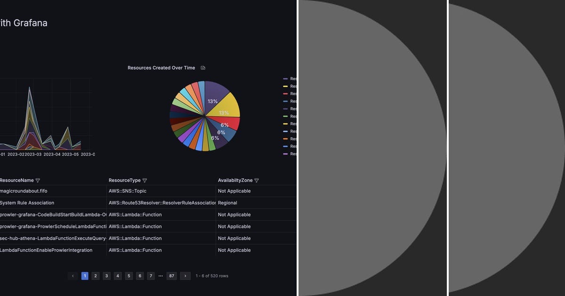Click the filter icon on AvailabiltyZone column
The height and width of the screenshot is (296, 565).
[257, 180]
